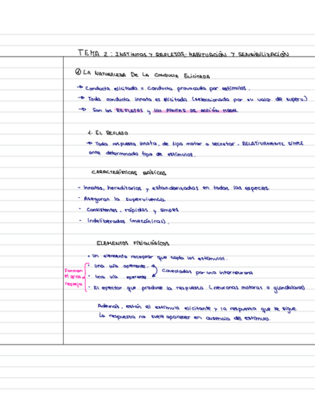The image size is (315, 407).
Task: Select bullet "Una vía aferente"
Action: (118, 266)
